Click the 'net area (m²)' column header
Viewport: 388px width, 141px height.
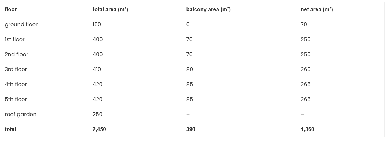[317, 10]
